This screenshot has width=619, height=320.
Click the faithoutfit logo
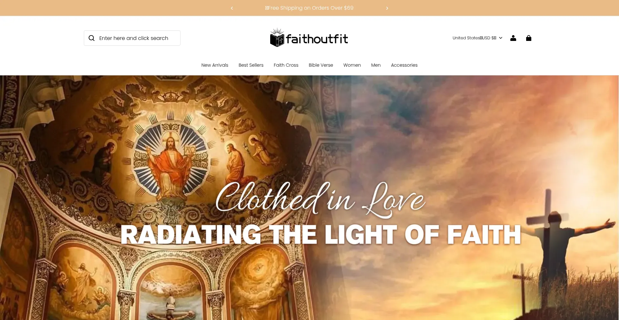[x=309, y=38]
